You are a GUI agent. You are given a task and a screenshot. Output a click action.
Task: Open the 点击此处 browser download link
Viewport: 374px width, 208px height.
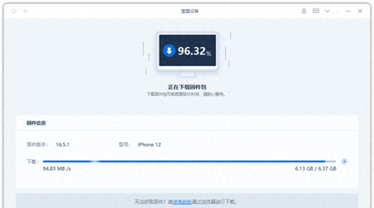[x=182, y=202]
